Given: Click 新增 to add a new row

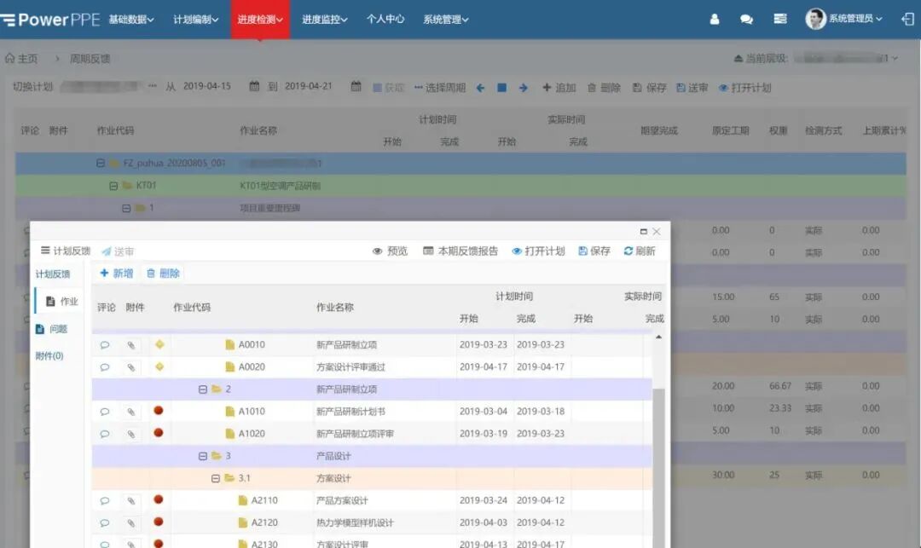Looking at the screenshot, I should 116,273.
